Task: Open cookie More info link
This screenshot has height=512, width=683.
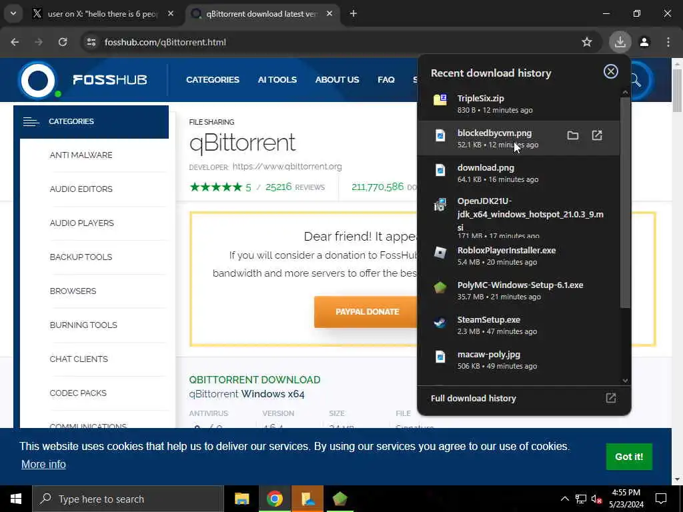Action: [43, 464]
